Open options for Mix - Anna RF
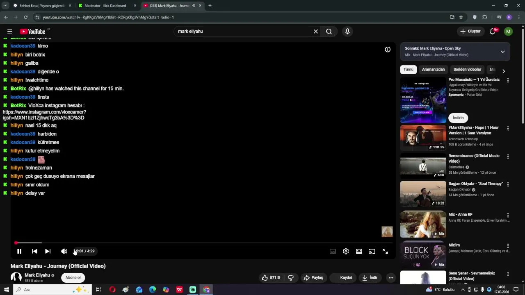The height and width of the screenshot is (295, 525). pos(508,215)
